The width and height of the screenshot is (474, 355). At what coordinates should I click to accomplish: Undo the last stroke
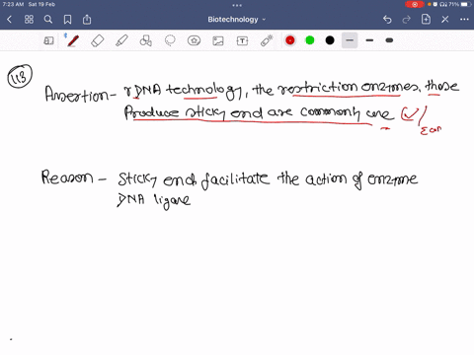click(387, 20)
